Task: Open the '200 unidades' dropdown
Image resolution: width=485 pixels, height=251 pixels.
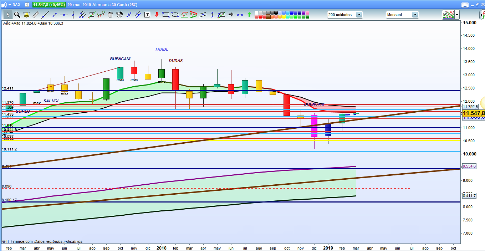Action: (359, 15)
